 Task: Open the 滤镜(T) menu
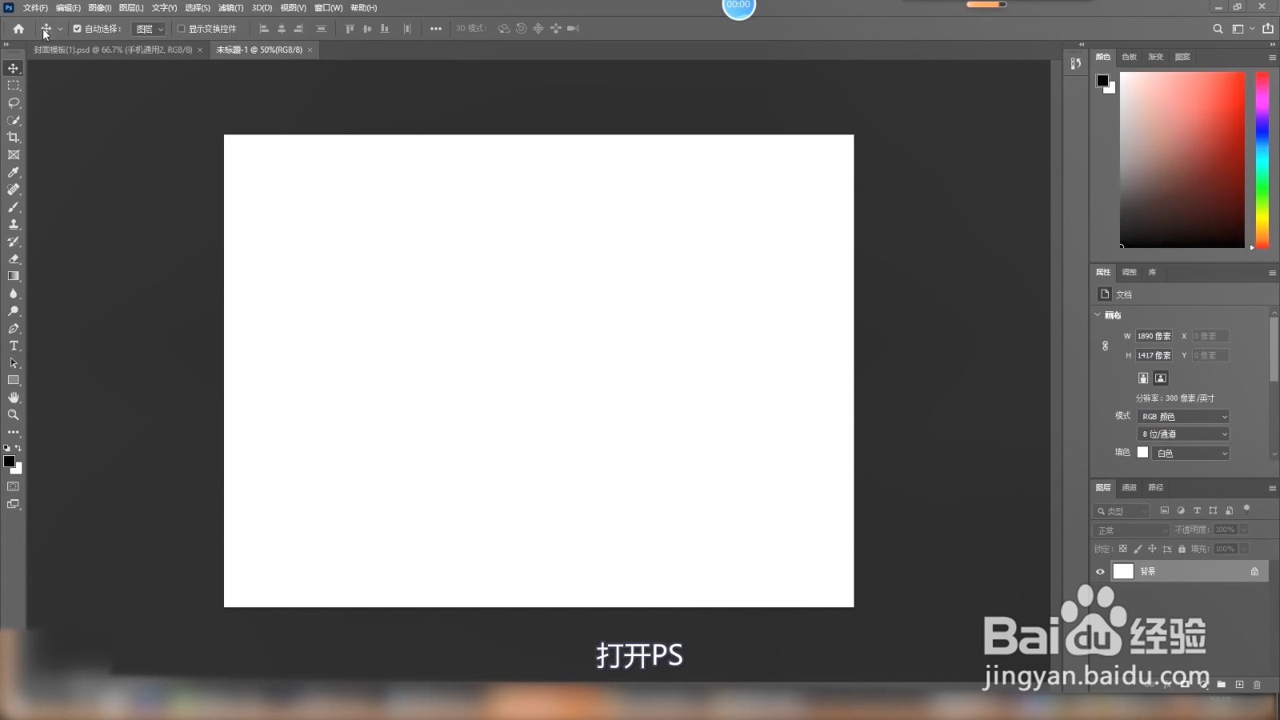230,8
